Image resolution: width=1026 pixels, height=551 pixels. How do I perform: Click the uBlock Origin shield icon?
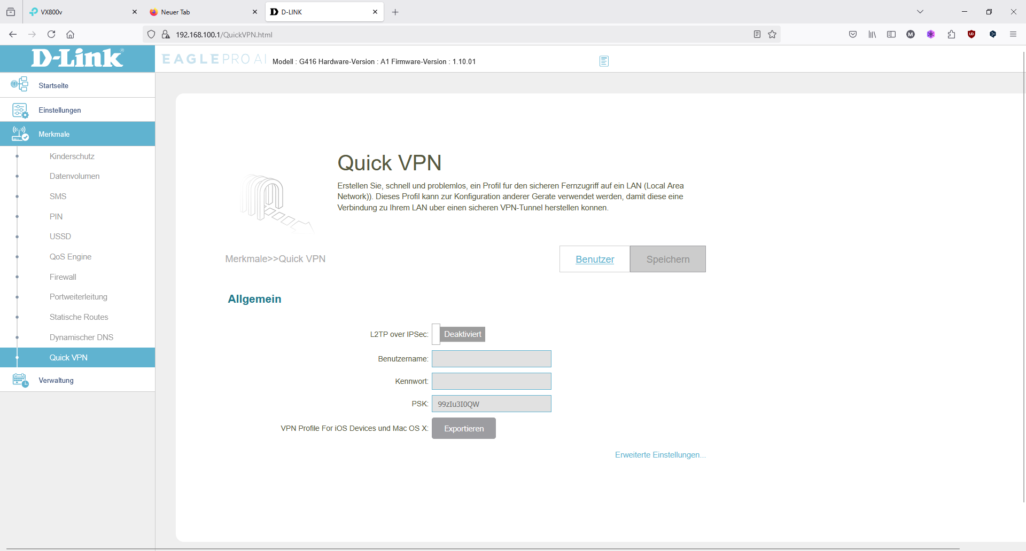tap(971, 34)
